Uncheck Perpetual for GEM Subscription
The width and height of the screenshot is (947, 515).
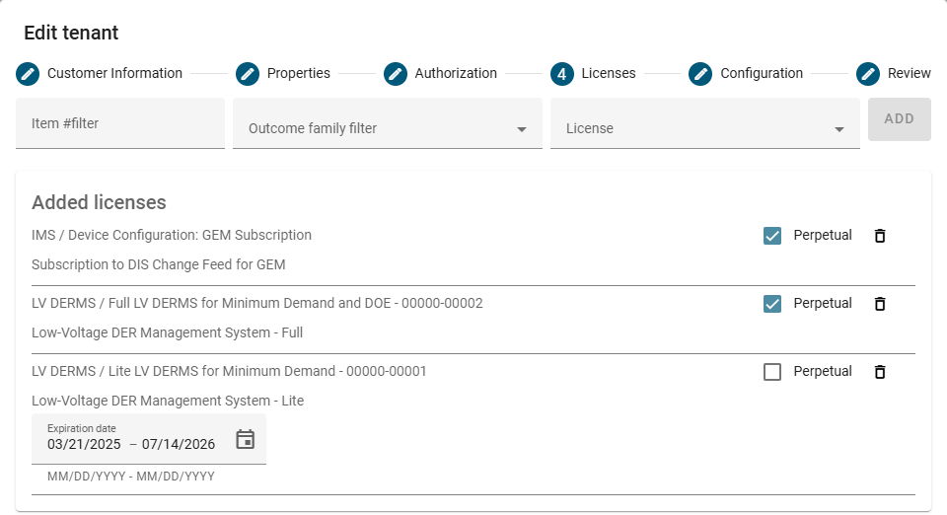[772, 236]
